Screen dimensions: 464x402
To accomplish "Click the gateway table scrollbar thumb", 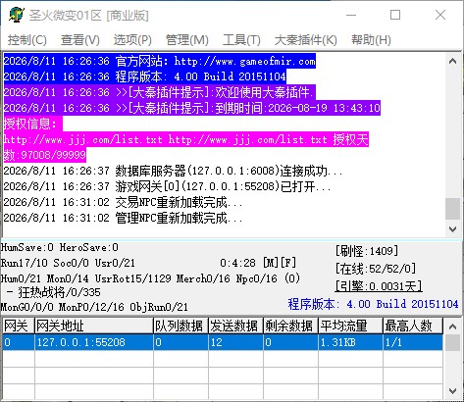I will (453, 342).
